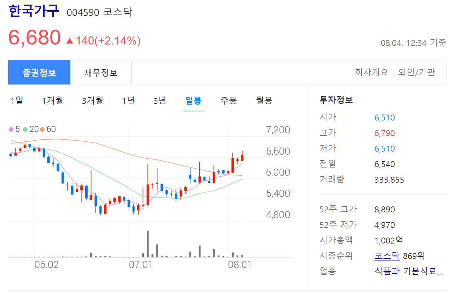View the 3개월 chart

[92, 100]
